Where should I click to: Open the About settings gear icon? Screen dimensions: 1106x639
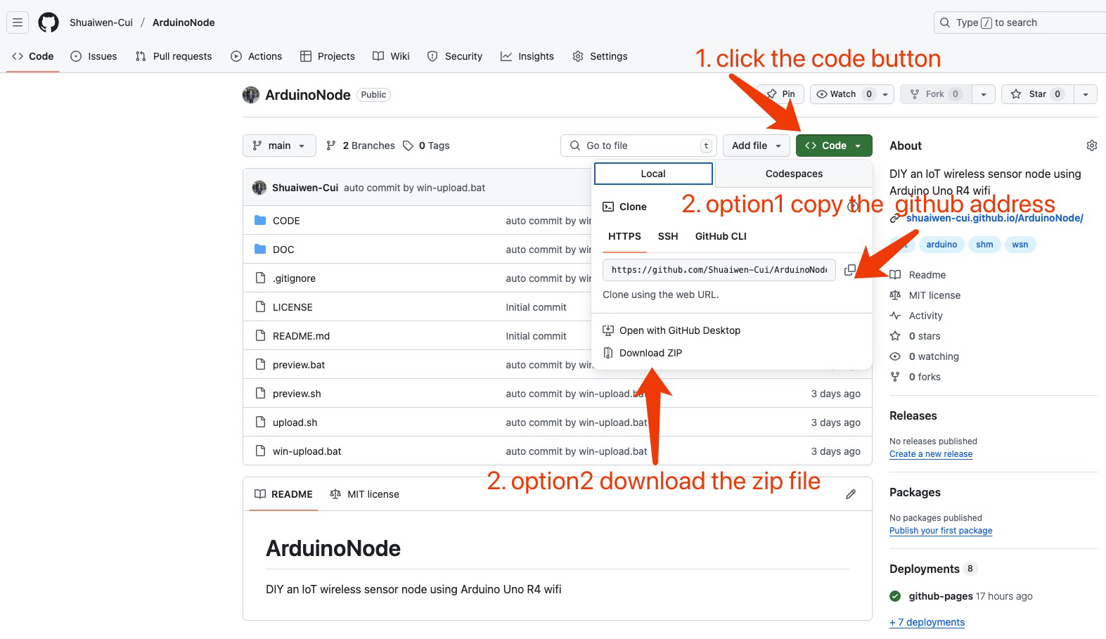click(x=1091, y=146)
